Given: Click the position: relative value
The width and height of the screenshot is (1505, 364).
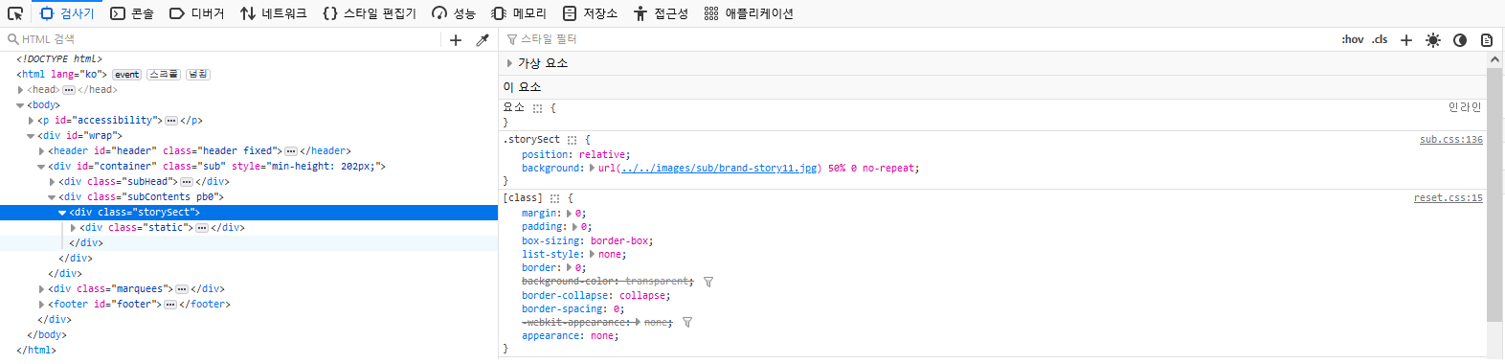Looking at the screenshot, I should [602, 155].
